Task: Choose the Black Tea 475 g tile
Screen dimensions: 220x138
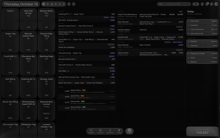Action: (10, 110)
